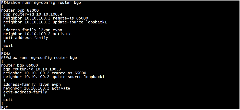
Task: Click P3 update-source loopback1 line
Action: (x=54, y=77)
